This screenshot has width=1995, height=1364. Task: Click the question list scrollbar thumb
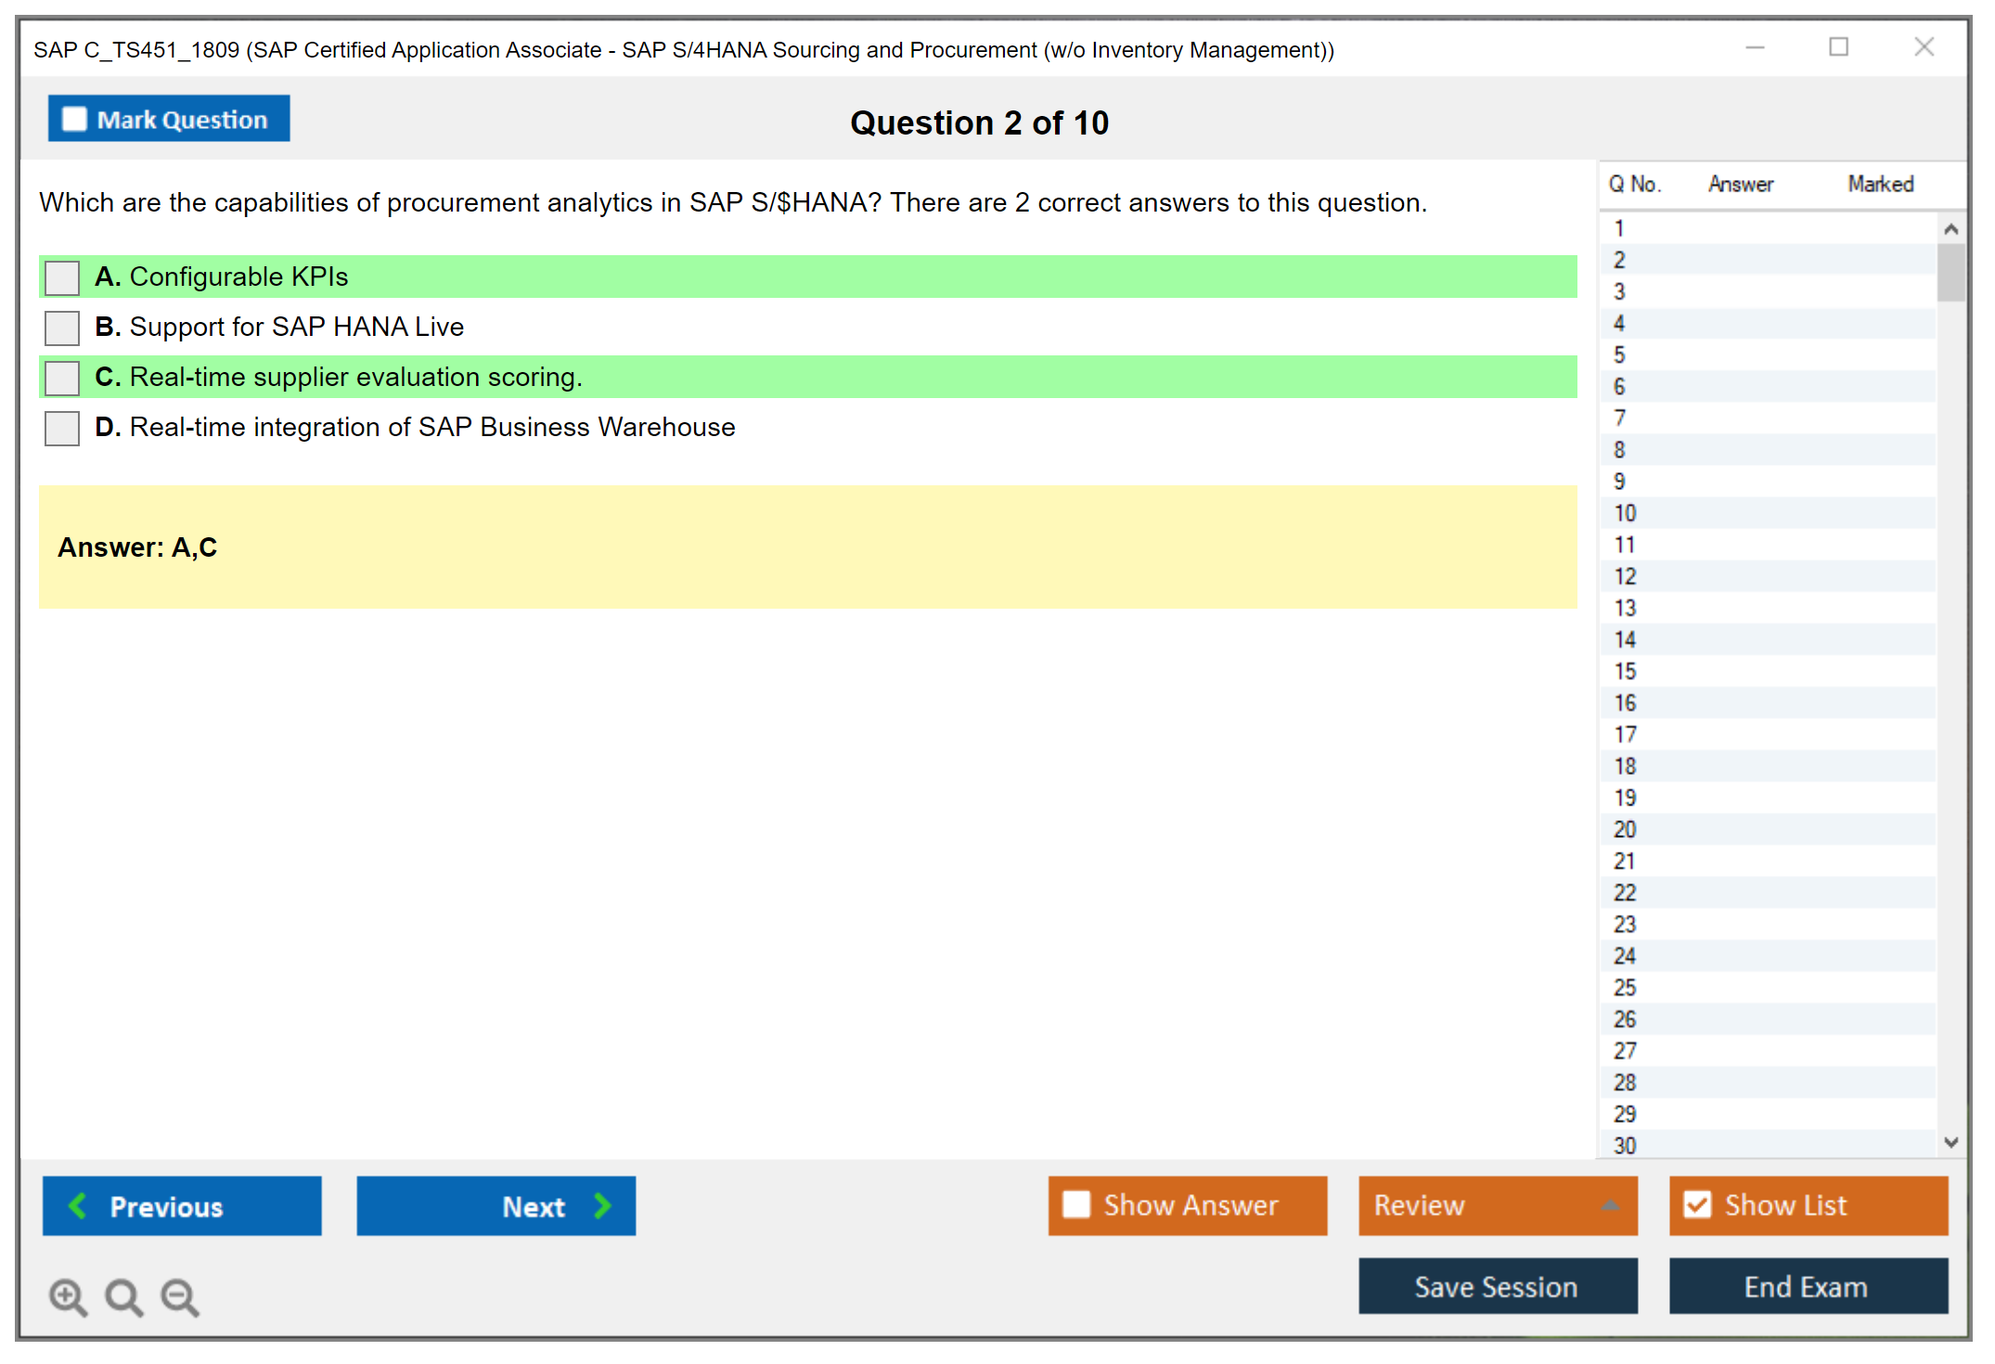tap(1950, 272)
